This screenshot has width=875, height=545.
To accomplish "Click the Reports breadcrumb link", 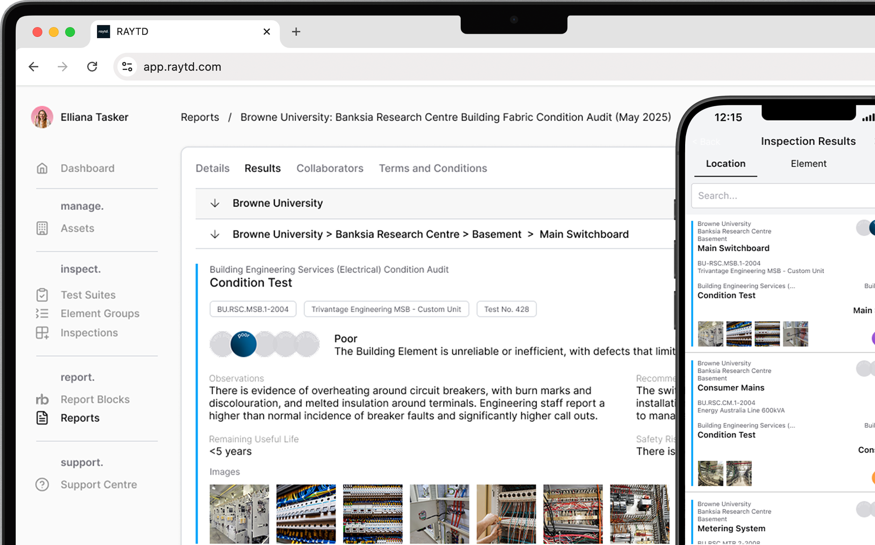I will [x=200, y=117].
